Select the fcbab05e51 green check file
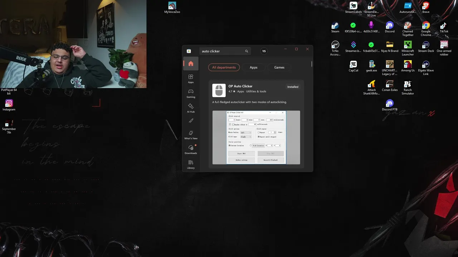458x257 pixels. (371, 47)
